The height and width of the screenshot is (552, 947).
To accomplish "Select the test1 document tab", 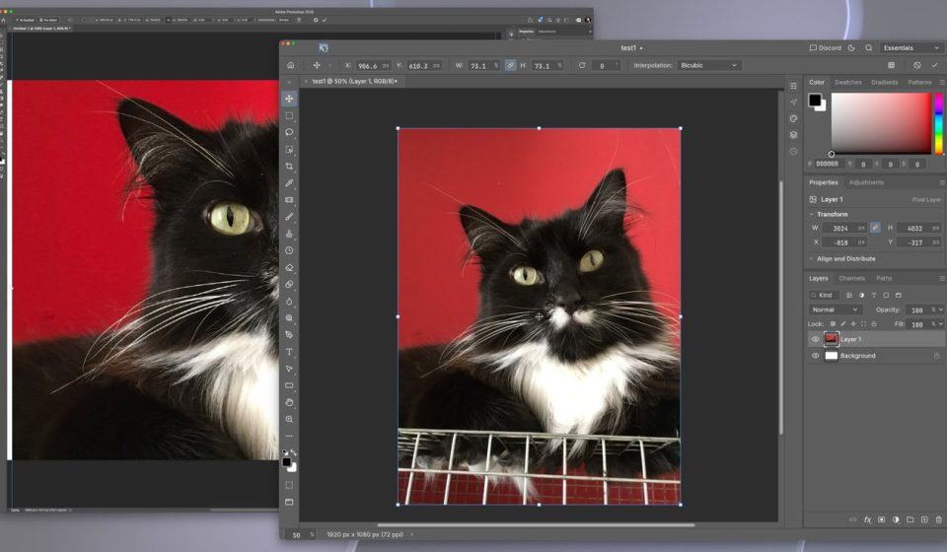I will click(354, 81).
